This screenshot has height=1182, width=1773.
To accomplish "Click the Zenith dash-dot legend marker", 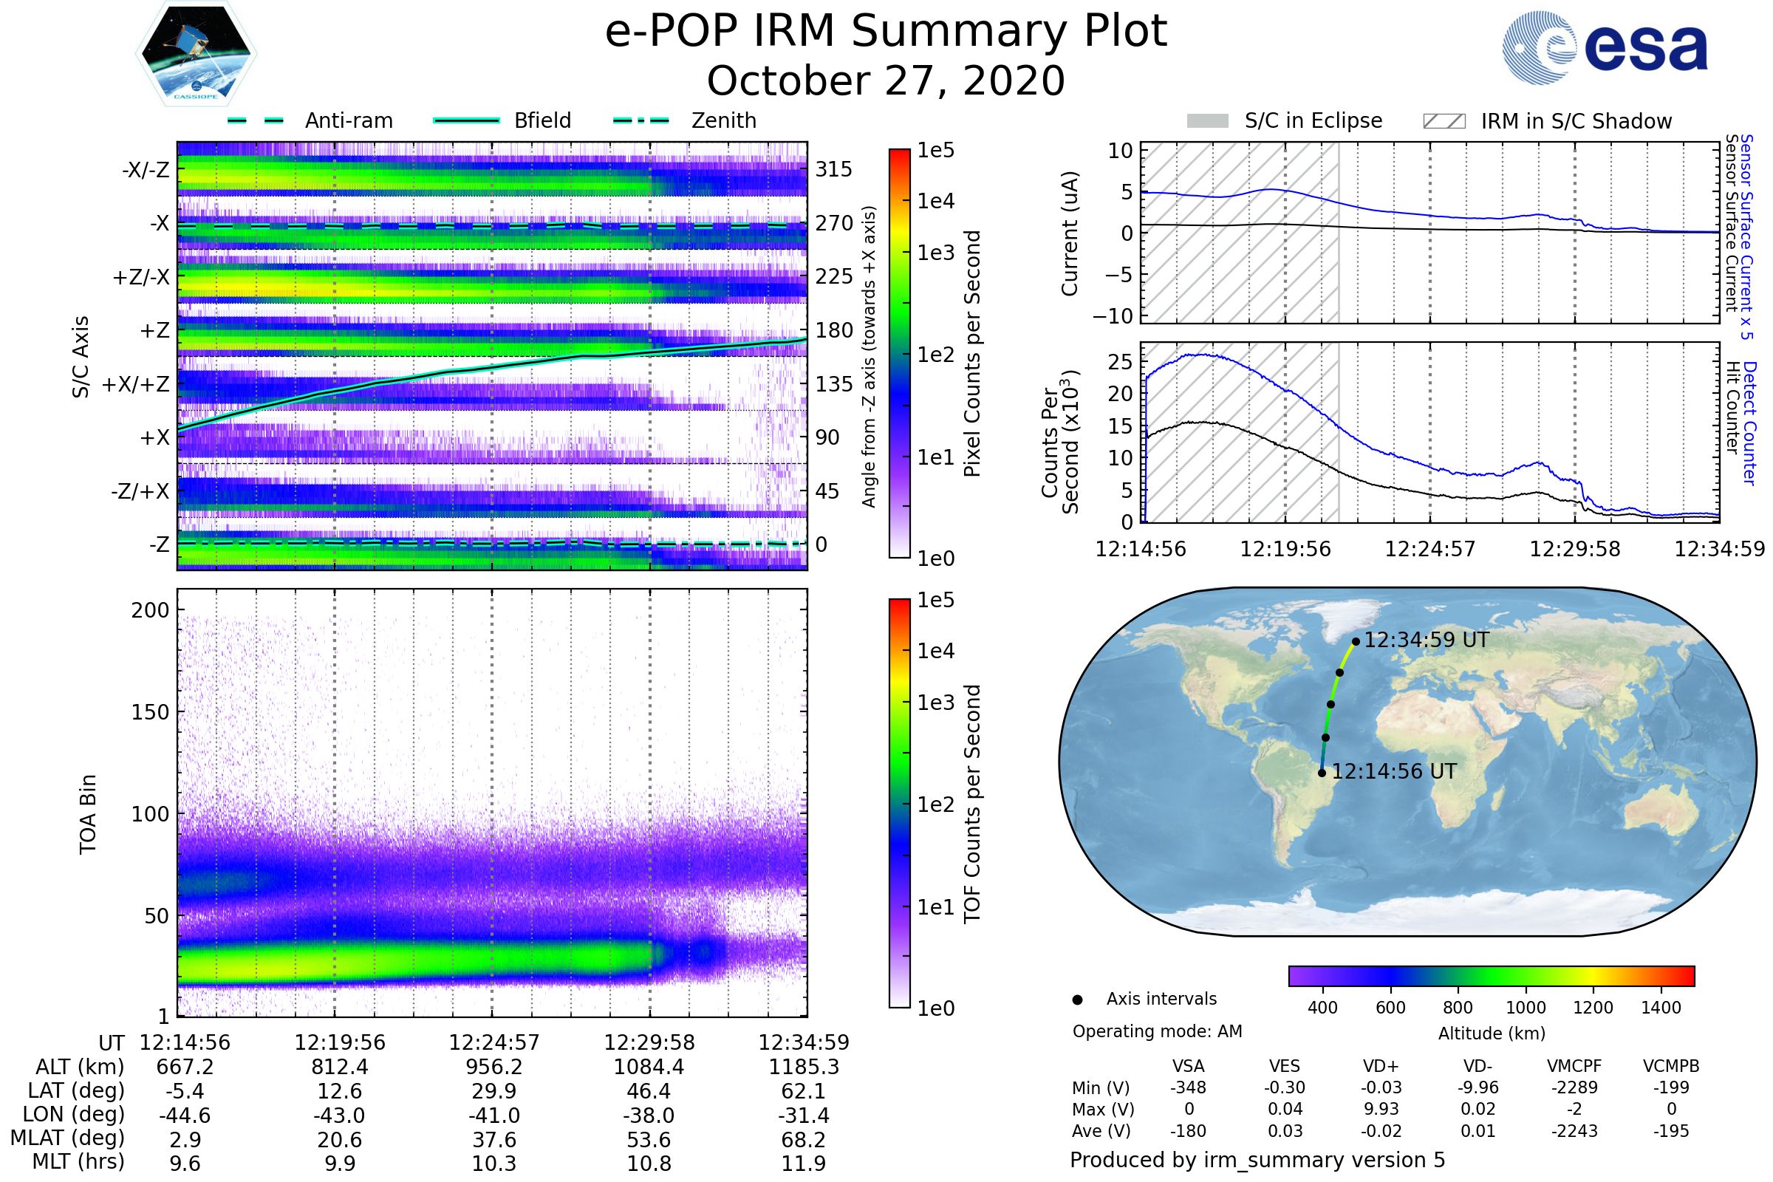I will point(640,120).
